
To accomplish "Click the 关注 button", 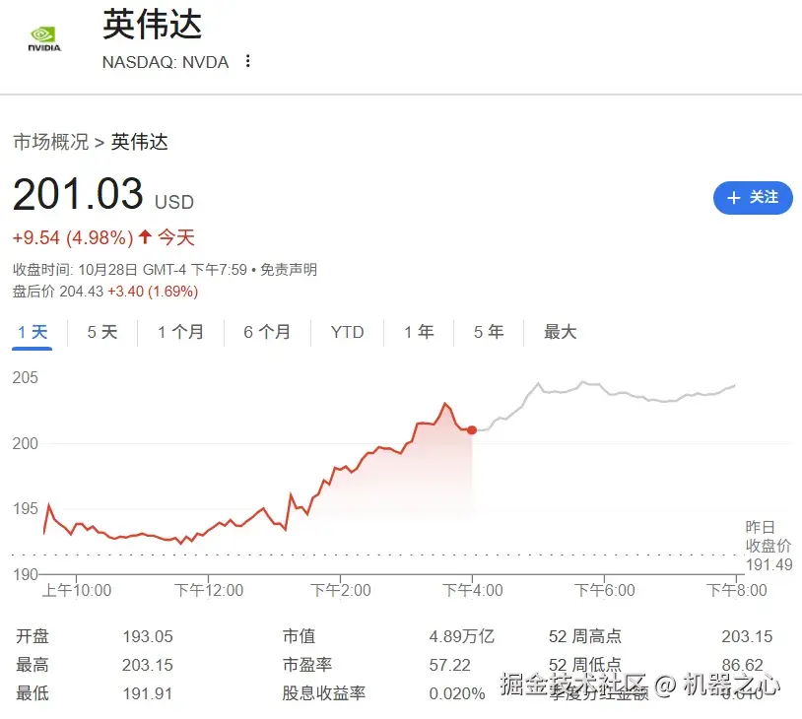I will (753, 198).
